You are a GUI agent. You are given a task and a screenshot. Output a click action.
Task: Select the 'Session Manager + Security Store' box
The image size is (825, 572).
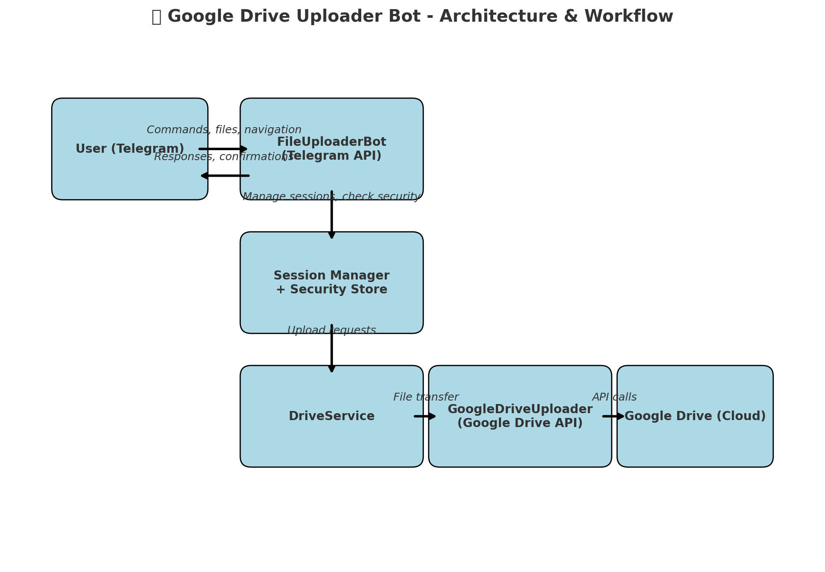pos(332,283)
